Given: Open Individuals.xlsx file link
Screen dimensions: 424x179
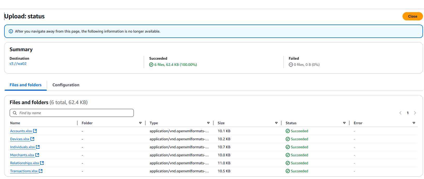Looking at the screenshot, I should coord(22,147).
